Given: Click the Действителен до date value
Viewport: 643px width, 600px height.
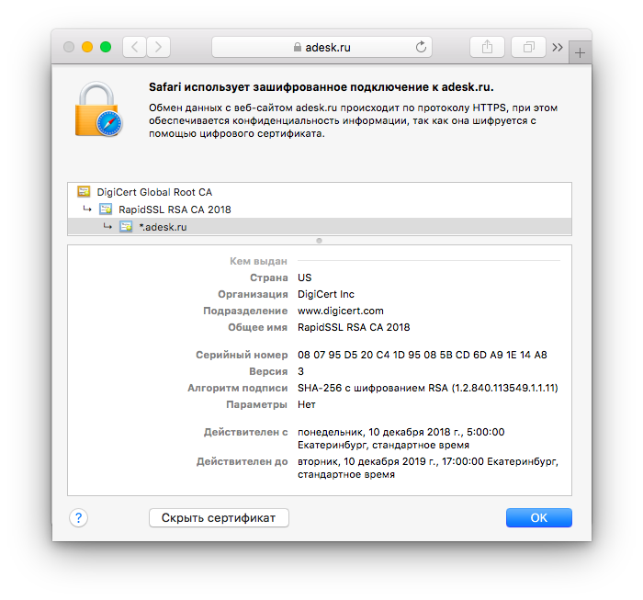Looking at the screenshot, I should tap(428, 468).
